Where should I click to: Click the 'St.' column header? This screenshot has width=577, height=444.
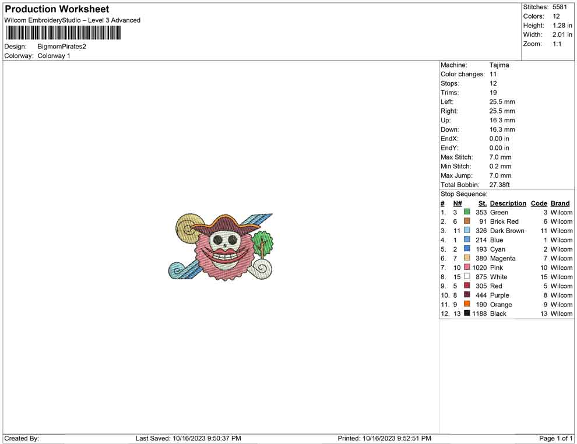point(483,203)
